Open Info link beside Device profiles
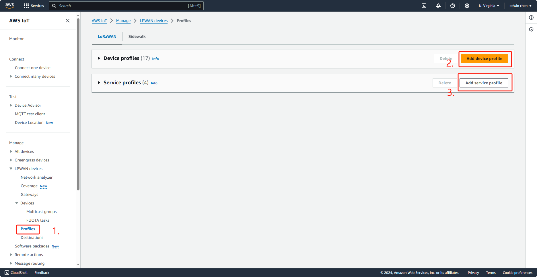The image size is (537, 277). (155, 59)
